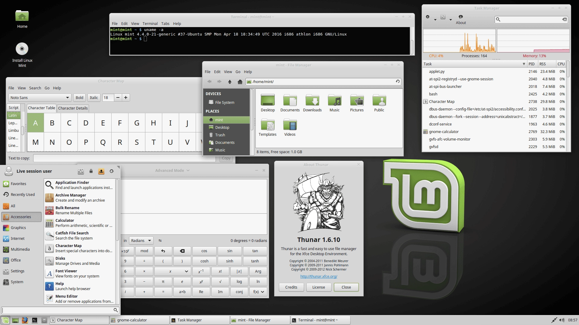This screenshot has width=579, height=325.
Task: Open Task Manager settings gear icon
Action: pos(428,17)
